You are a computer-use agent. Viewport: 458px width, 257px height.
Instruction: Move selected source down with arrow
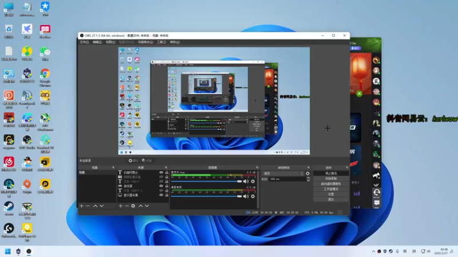(x=147, y=206)
